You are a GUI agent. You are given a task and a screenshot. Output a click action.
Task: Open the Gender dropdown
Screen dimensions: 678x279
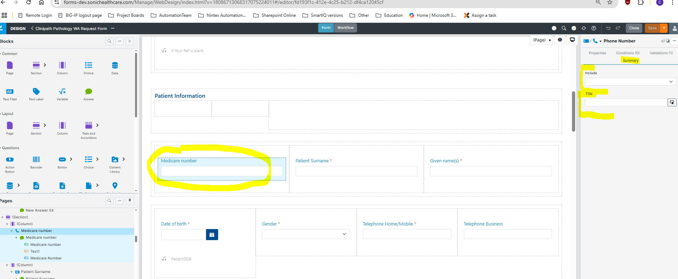tap(306, 234)
